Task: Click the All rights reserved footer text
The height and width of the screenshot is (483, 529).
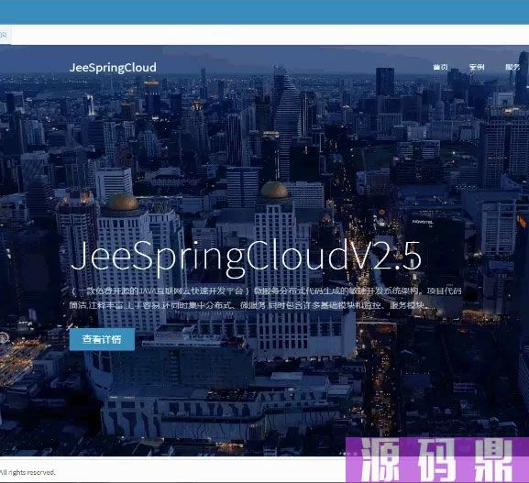Action: (27, 472)
